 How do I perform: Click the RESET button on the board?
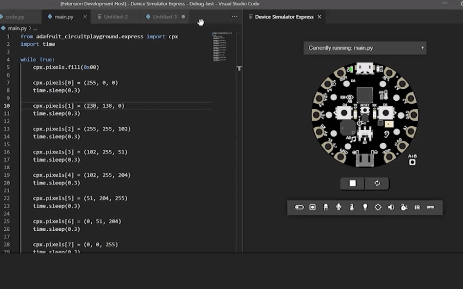365,111
